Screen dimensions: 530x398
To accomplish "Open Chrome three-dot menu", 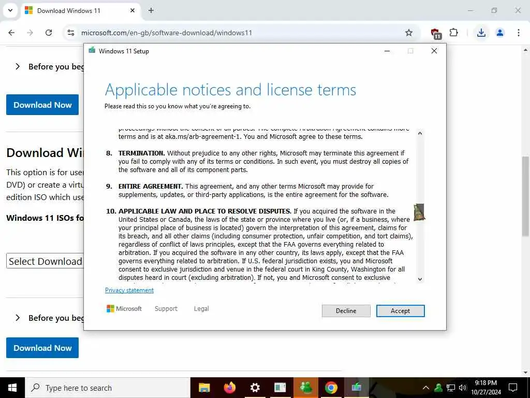I will click(518, 33).
